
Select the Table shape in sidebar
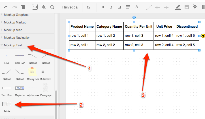tap(7, 107)
